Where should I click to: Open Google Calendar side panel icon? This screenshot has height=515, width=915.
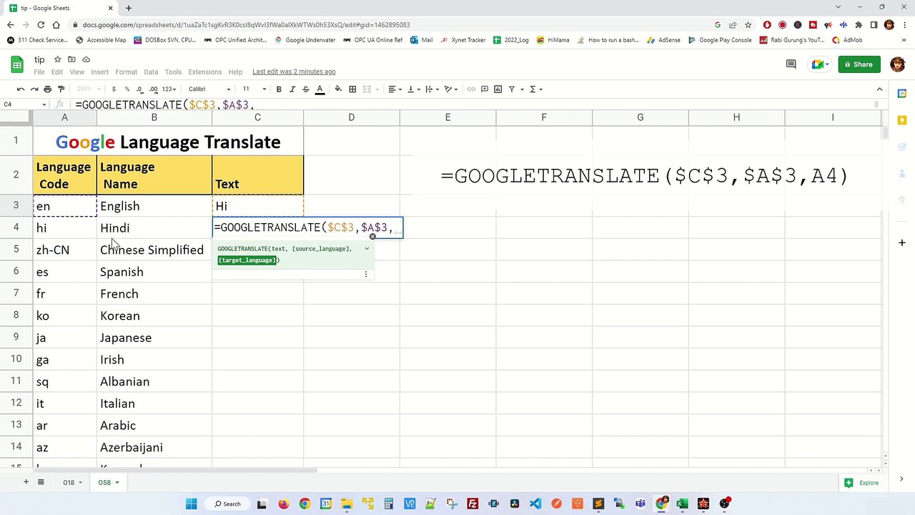902,94
